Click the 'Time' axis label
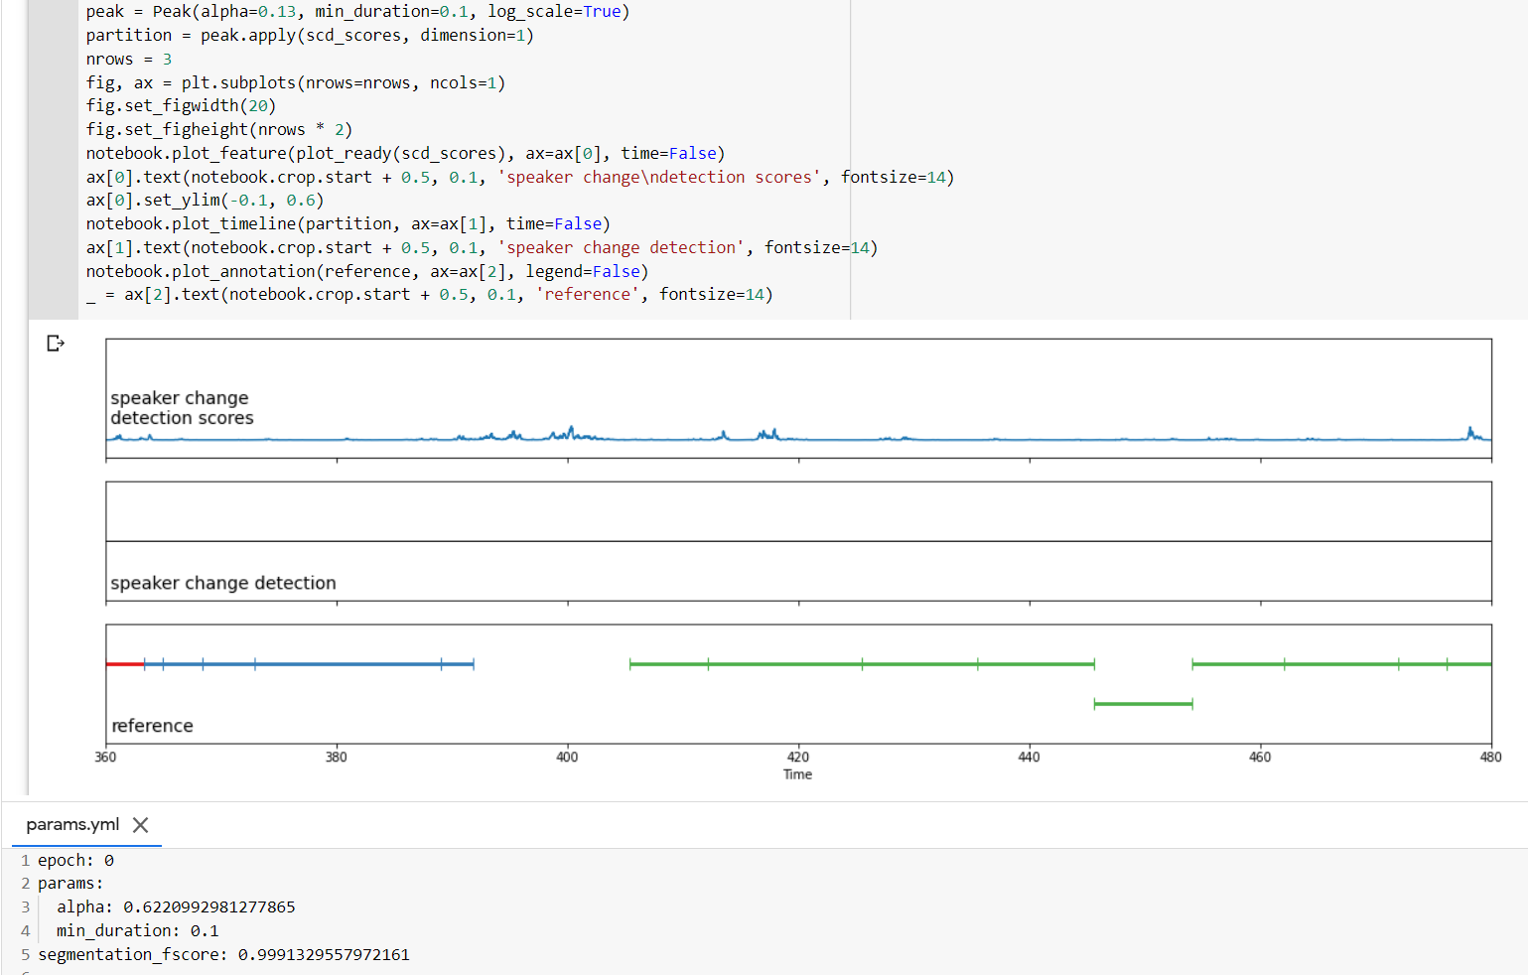The height and width of the screenshot is (975, 1528). (x=797, y=773)
